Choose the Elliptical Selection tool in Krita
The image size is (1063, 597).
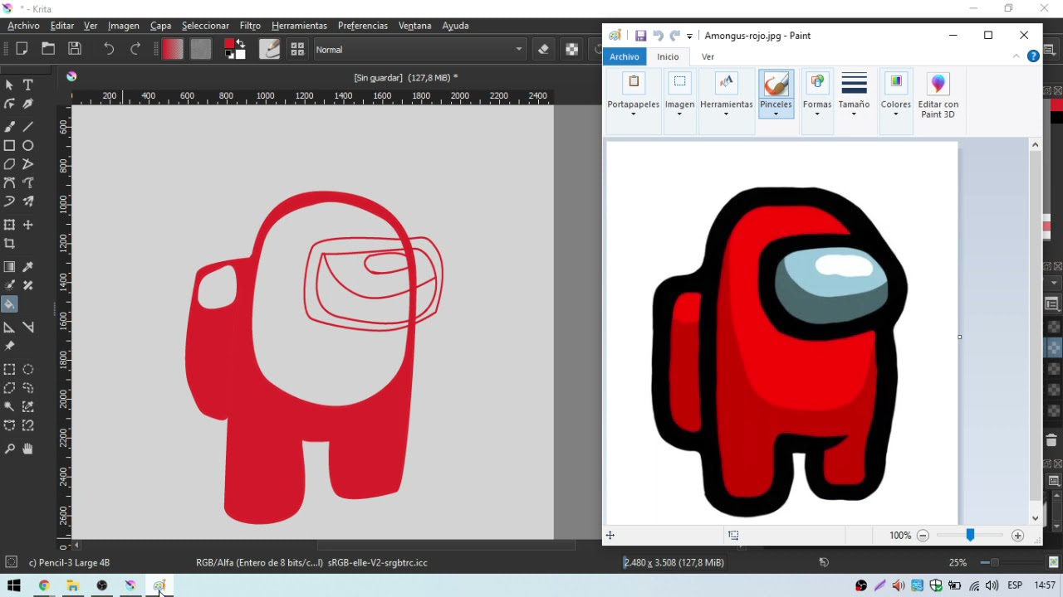click(x=28, y=369)
